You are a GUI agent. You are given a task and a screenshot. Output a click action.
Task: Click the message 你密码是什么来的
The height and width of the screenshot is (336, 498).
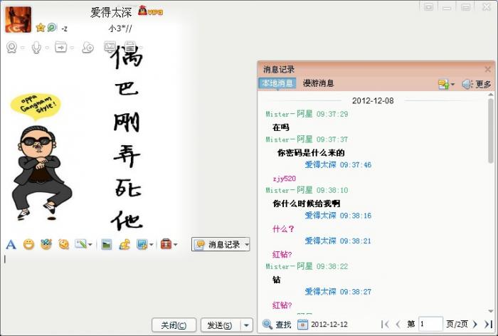click(311, 153)
